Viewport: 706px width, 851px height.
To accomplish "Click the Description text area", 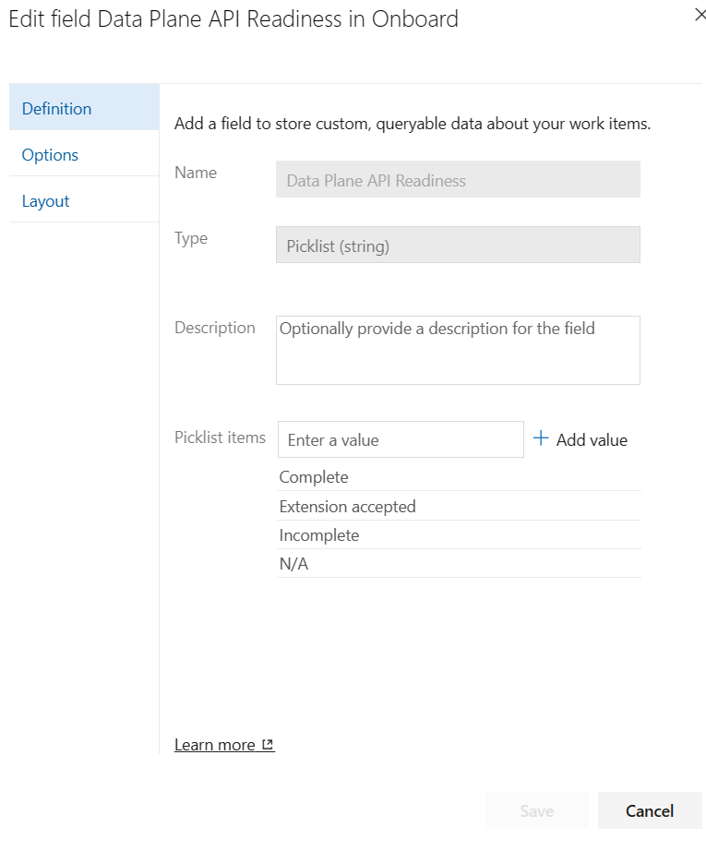I will point(458,350).
